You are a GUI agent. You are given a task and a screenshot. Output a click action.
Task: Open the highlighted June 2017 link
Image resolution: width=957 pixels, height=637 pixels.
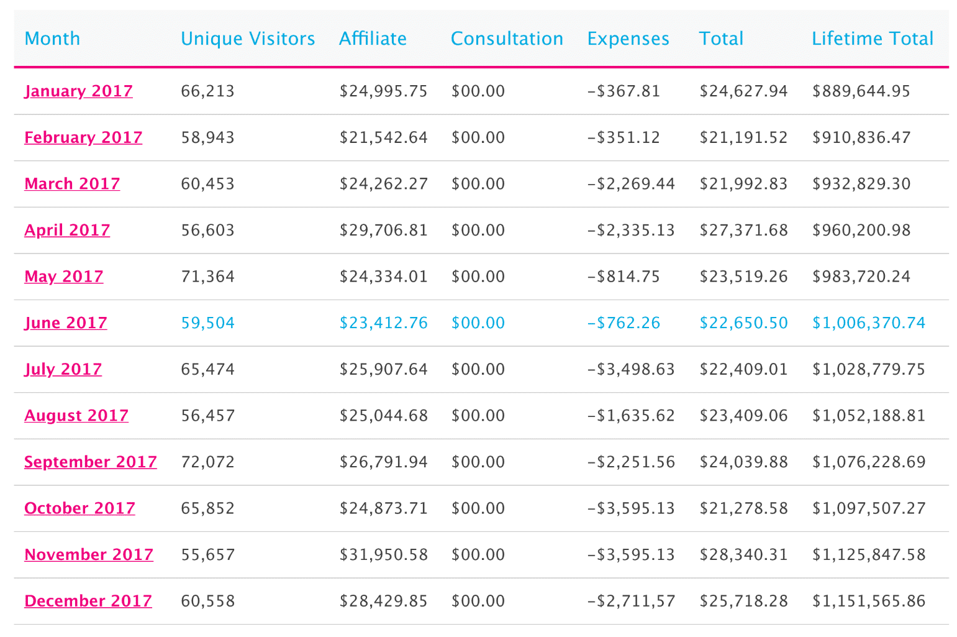click(x=66, y=323)
